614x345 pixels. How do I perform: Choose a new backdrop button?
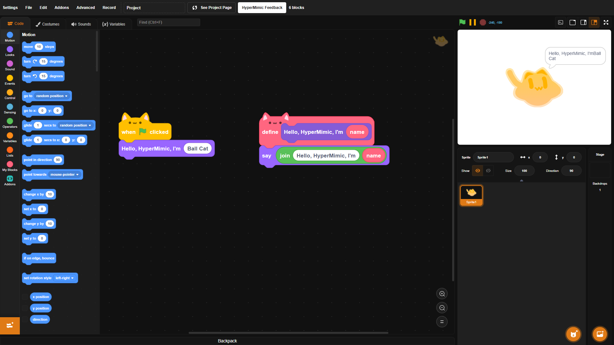tap(600, 334)
